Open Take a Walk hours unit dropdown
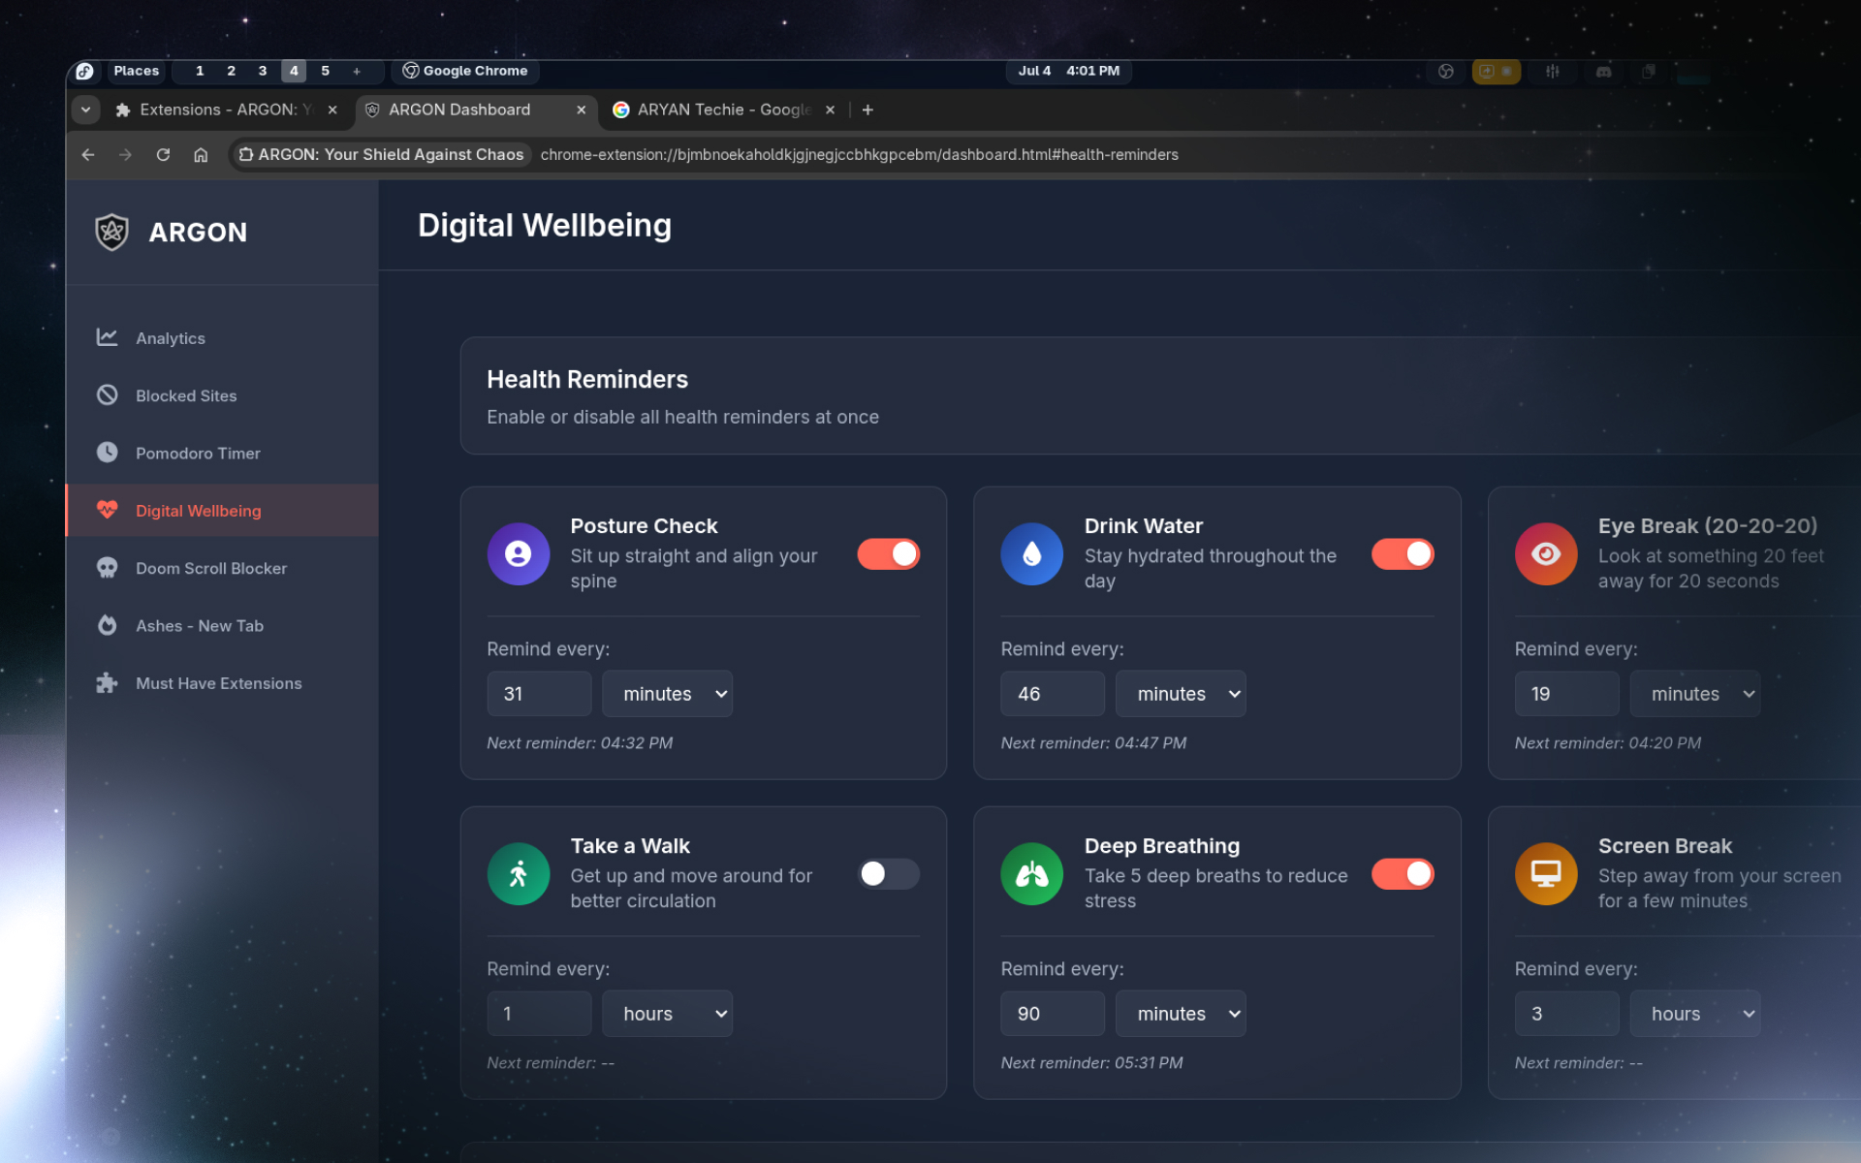This screenshot has width=1861, height=1163. click(x=667, y=1013)
